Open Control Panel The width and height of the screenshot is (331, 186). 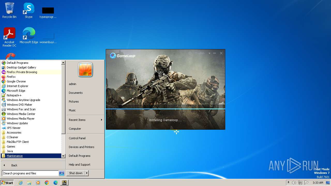(x=85, y=138)
